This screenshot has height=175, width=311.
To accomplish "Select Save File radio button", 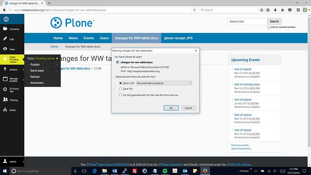I will pyautogui.click(x=120, y=89).
